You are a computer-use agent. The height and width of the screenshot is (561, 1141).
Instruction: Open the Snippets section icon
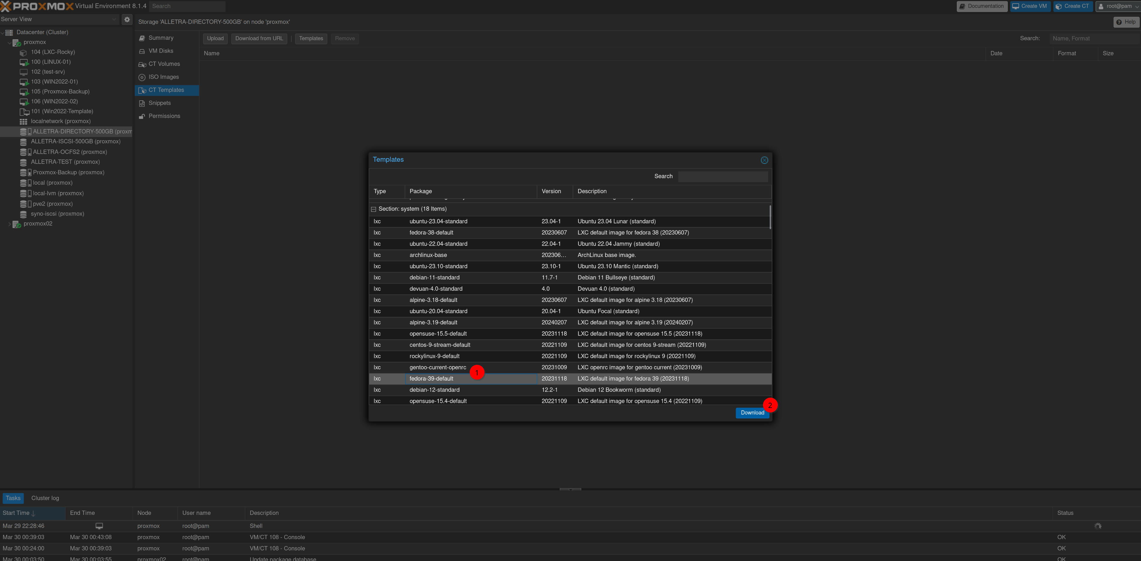tap(142, 103)
